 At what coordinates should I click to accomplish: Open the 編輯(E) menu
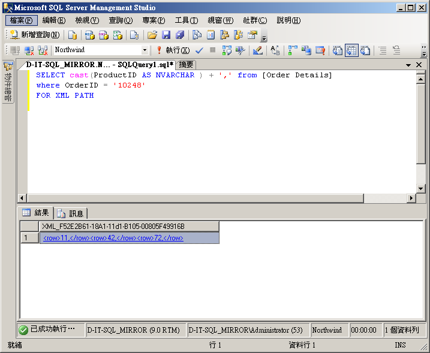[x=54, y=20]
